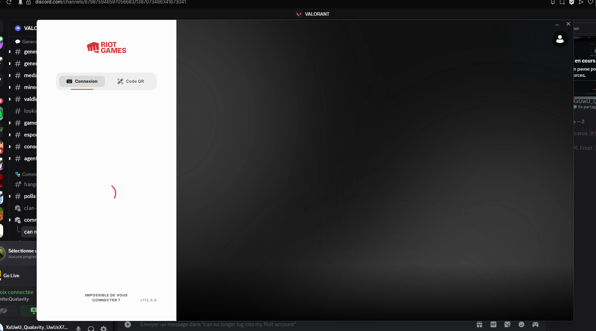This screenshot has height=331, width=596.
Task: Open the emoji picker in Discord
Action: pos(521,324)
